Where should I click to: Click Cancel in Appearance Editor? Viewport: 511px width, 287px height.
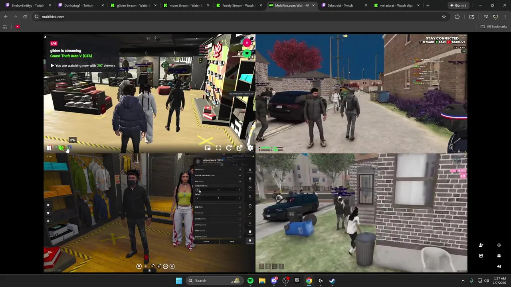tap(206, 242)
